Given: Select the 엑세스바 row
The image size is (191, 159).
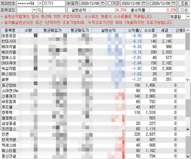Looking at the screenshot, I should (x=93, y=145).
